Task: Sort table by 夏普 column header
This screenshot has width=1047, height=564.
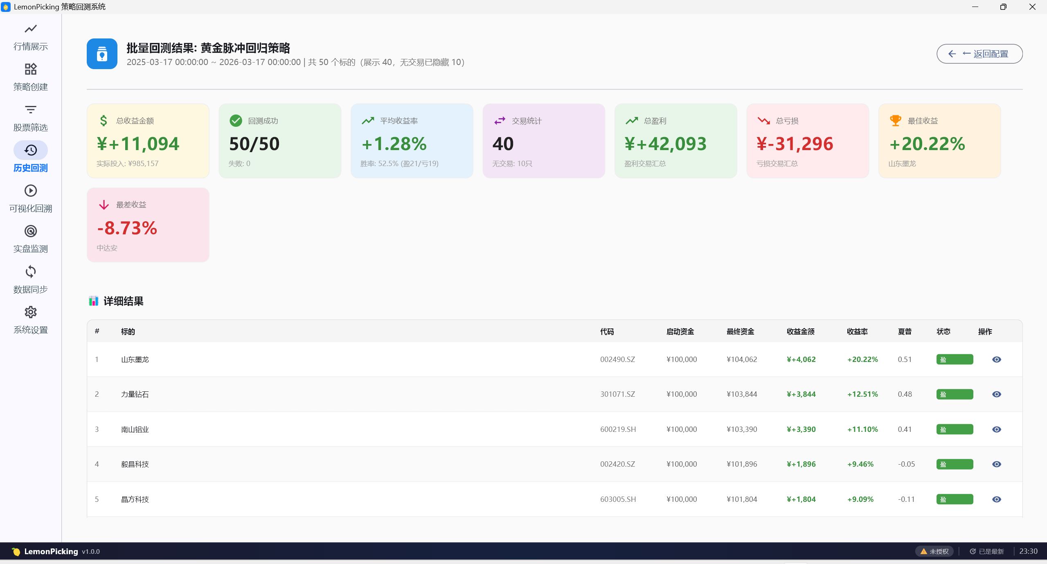Action: pyautogui.click(x=904, y=331)
